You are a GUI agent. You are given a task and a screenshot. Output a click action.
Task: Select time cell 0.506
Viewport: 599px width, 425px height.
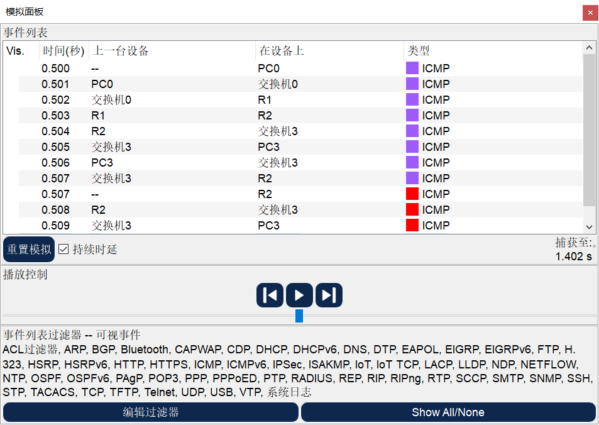(x=55, y=162)
